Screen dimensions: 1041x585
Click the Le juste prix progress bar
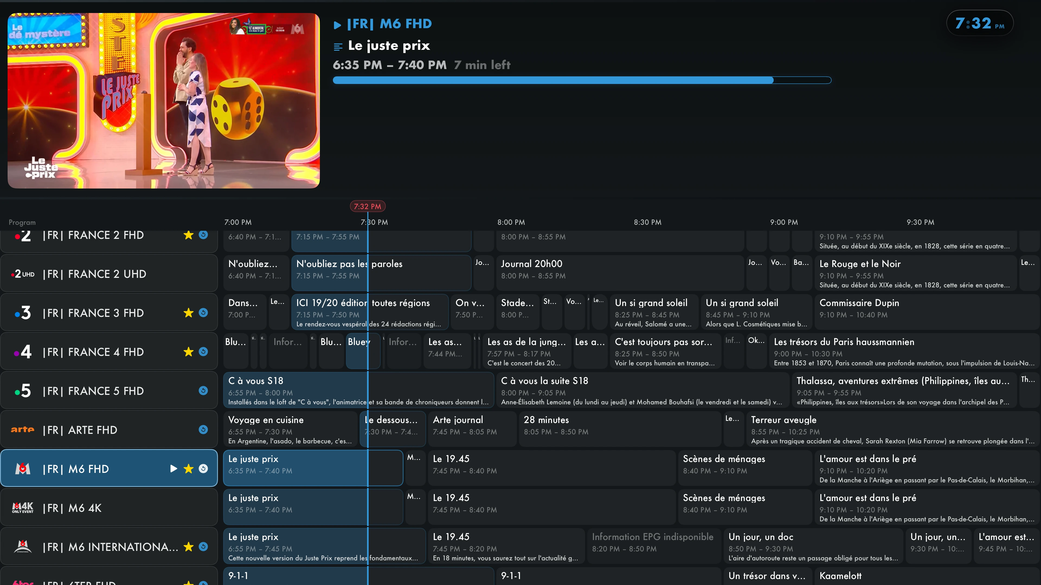tap(582, 80)
